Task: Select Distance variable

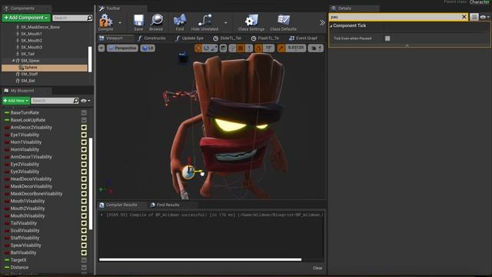Action: click(x=19, y=267)
